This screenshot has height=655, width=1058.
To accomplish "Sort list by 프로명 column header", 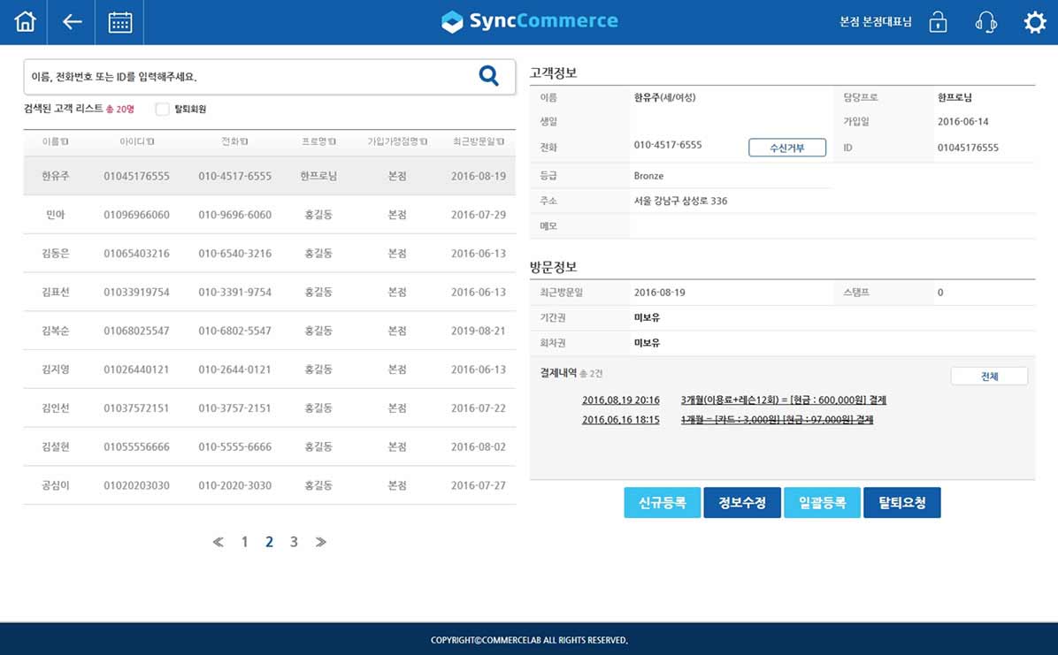I will pos(318,141).
